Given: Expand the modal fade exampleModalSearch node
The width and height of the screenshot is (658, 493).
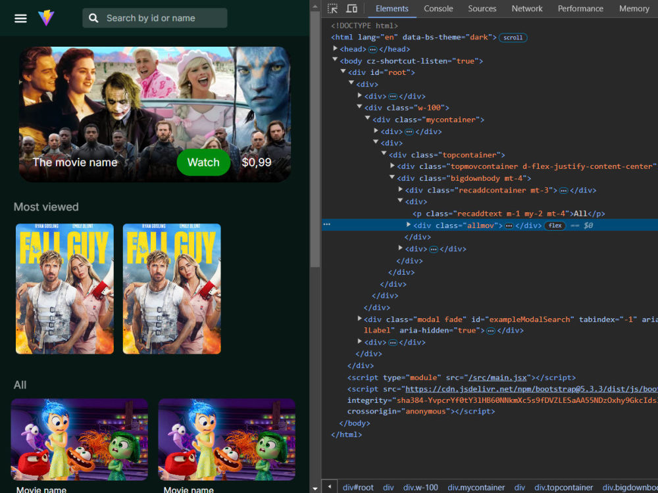Looking at the screenshot, I should point(360,319).
